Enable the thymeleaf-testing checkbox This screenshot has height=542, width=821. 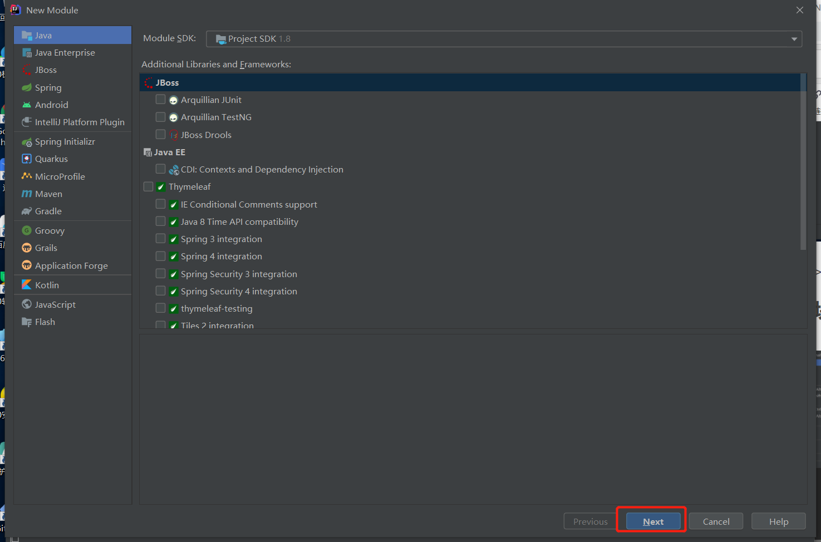pyautogui.click(x=160, y=308)
